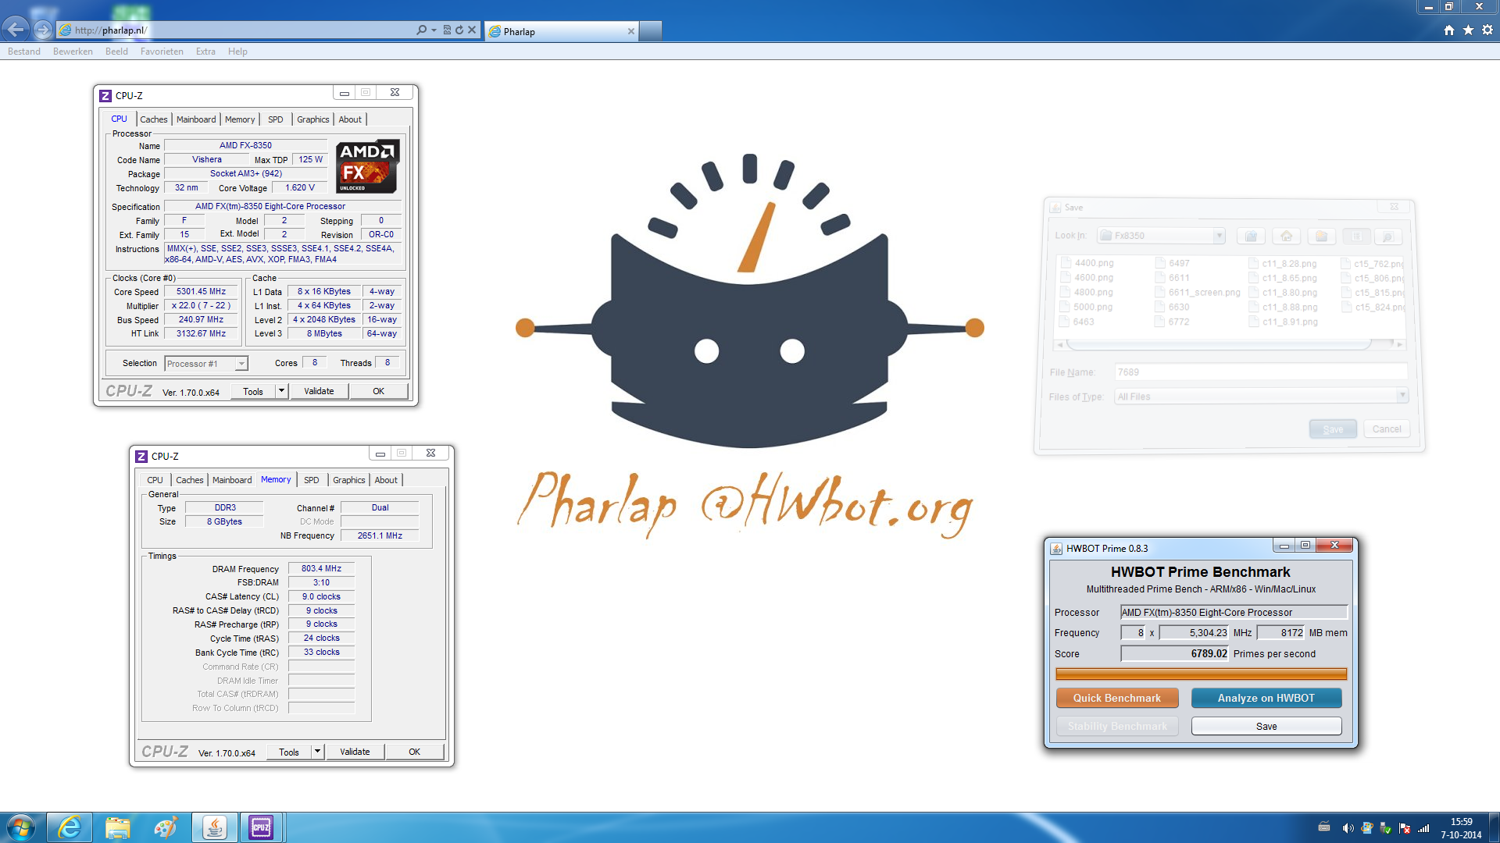Image resolution: width=1500 pixels, height=843 pixels.
Task: Open the Extra menu
Action: 205,52
